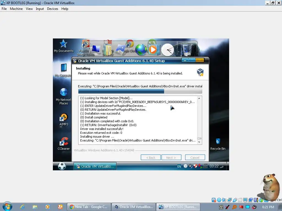This screenshot has width=282, height=211.
Task: Click the host clock showing 6:21 PM
Action: 268,207
